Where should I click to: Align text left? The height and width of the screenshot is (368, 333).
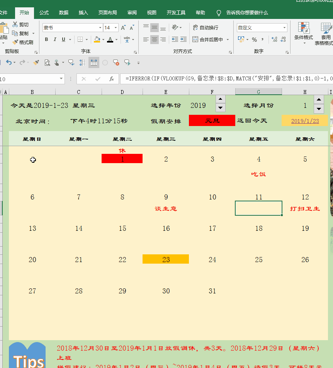click(146, 39)
